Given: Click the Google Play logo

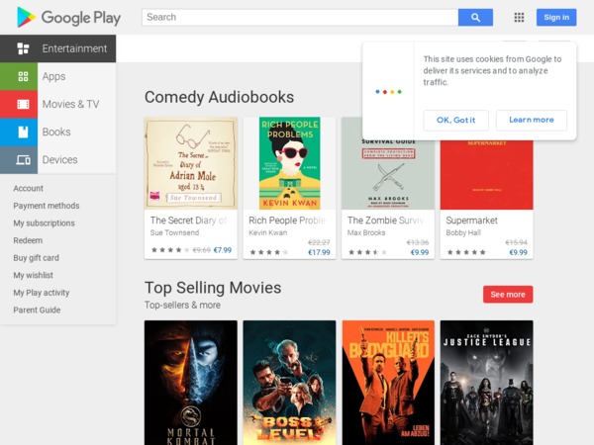Looking at the screenshot, I should (x=69, y=18).
